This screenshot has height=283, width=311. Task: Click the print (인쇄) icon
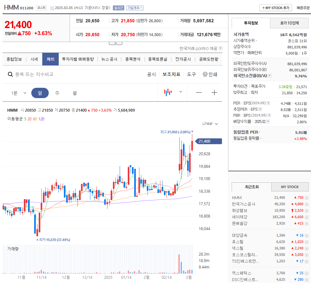[205, 74]
